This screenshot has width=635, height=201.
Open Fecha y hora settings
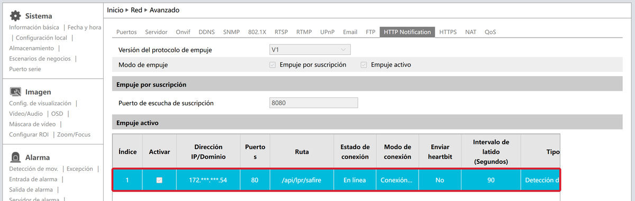pyautogui.click(x=84, y=27)
